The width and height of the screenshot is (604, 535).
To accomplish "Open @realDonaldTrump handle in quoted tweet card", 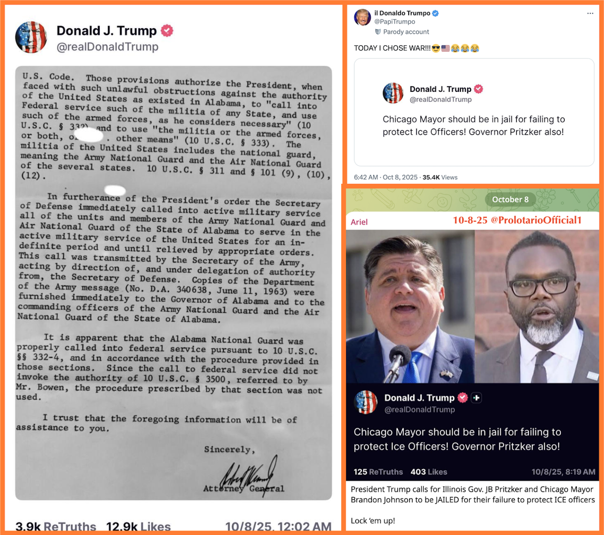I will pos(441,99).
